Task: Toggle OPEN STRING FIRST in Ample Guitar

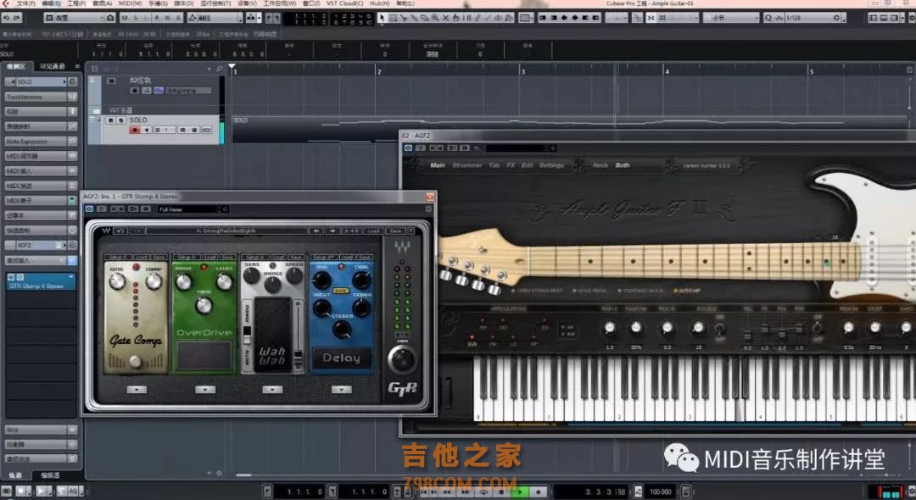Action: [536, 291]
